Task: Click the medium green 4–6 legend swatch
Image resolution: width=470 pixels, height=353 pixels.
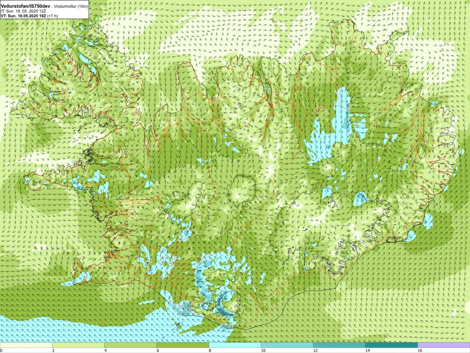Action: (x=130, y=345)
